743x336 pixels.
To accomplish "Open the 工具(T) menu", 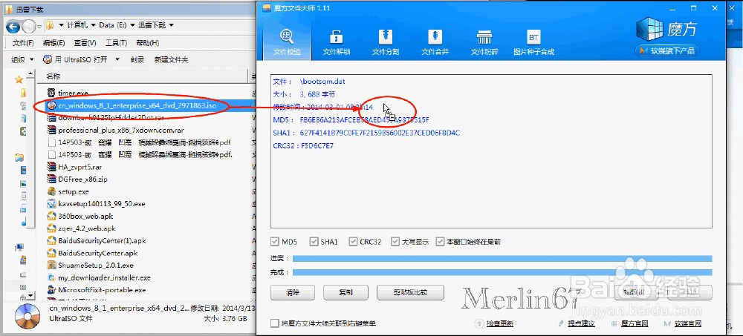I will pos(116,43).
